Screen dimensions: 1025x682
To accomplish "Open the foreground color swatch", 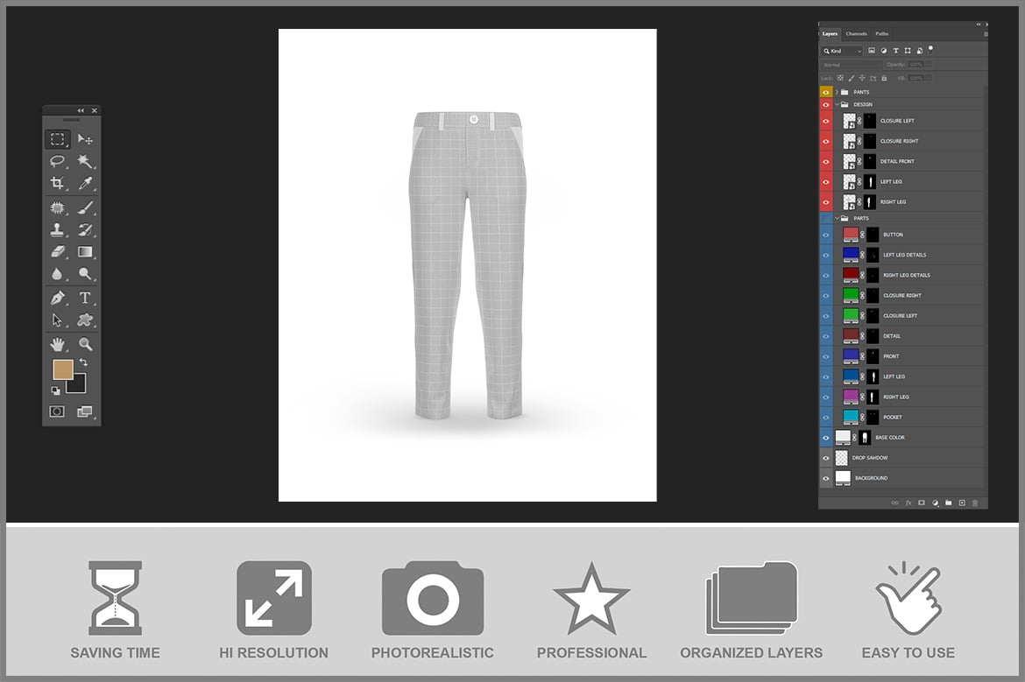I will click(63, 369).
